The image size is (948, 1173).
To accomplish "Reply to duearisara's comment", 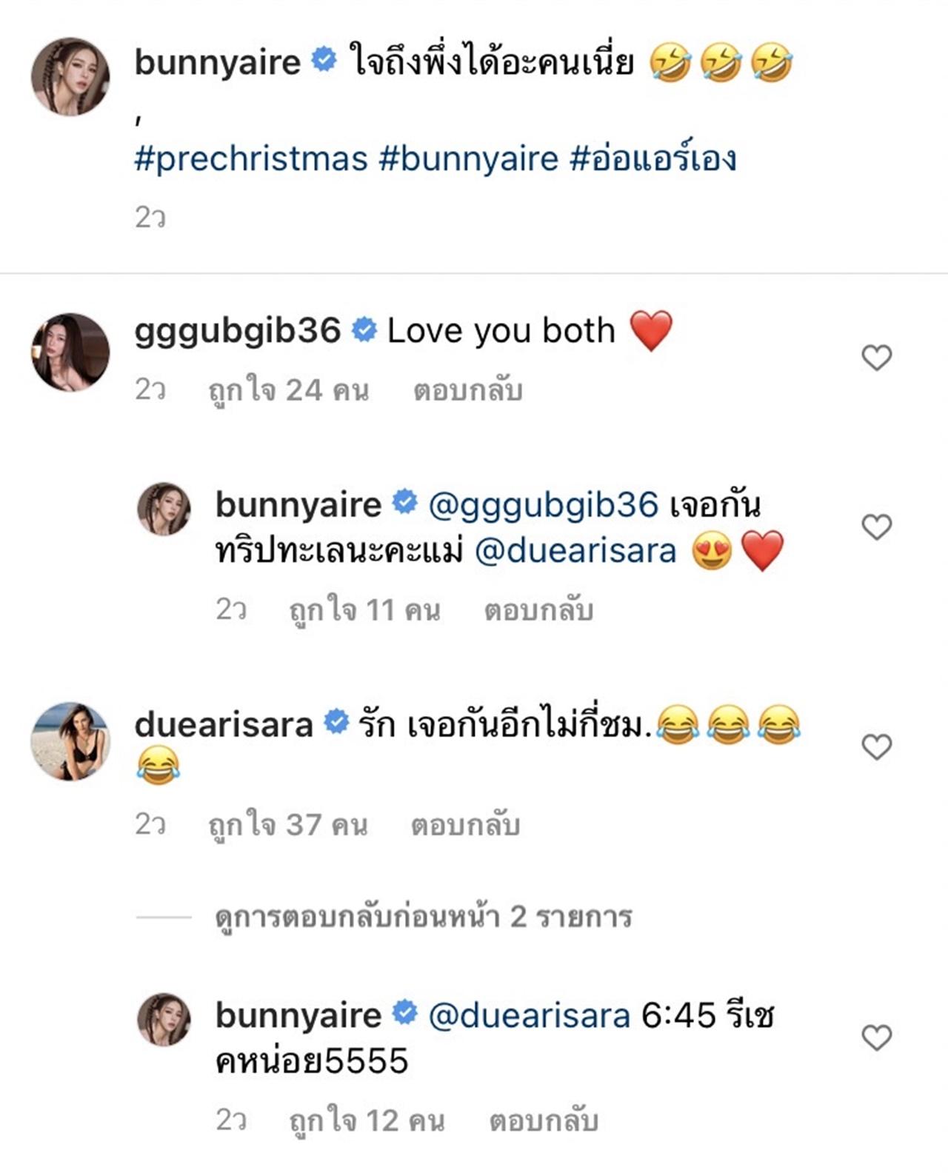I will click(x=465, y=825).
